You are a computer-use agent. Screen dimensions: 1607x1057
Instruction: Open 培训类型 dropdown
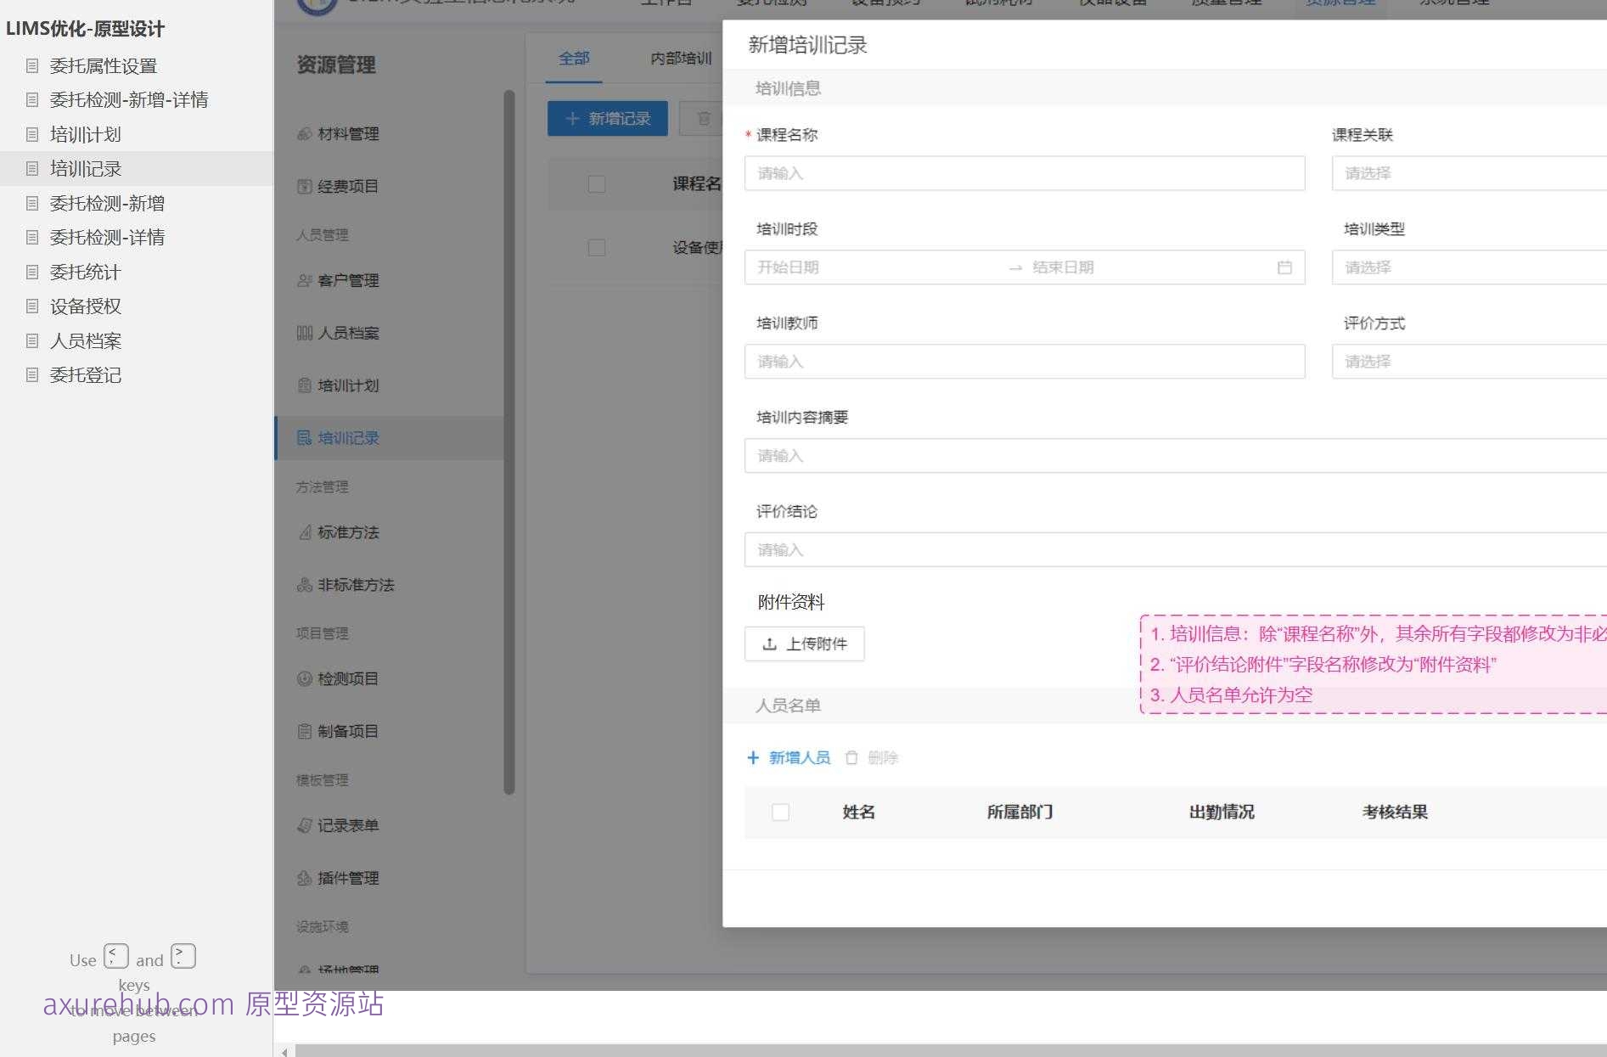[1469, 267]
